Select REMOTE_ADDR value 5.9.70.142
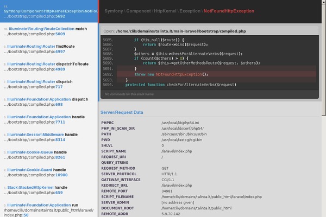The image size is (326, 217). [x=171, y=214]
